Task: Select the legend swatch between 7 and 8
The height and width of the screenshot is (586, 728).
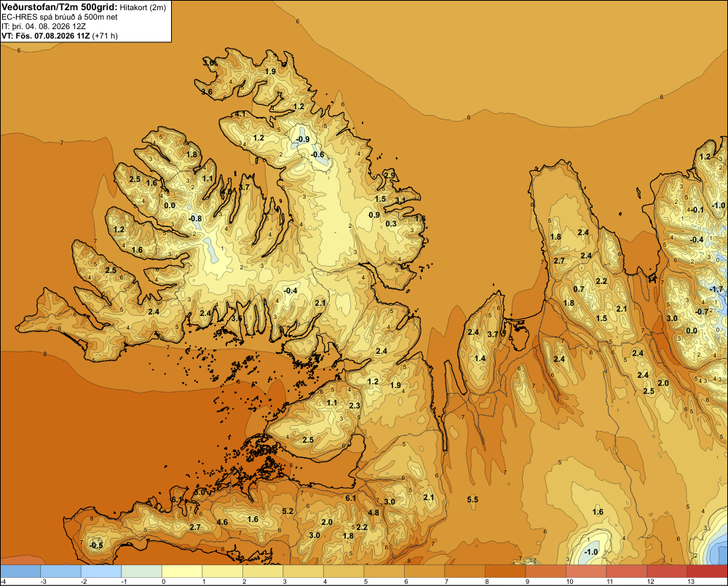Action: (x=464, y=571)
